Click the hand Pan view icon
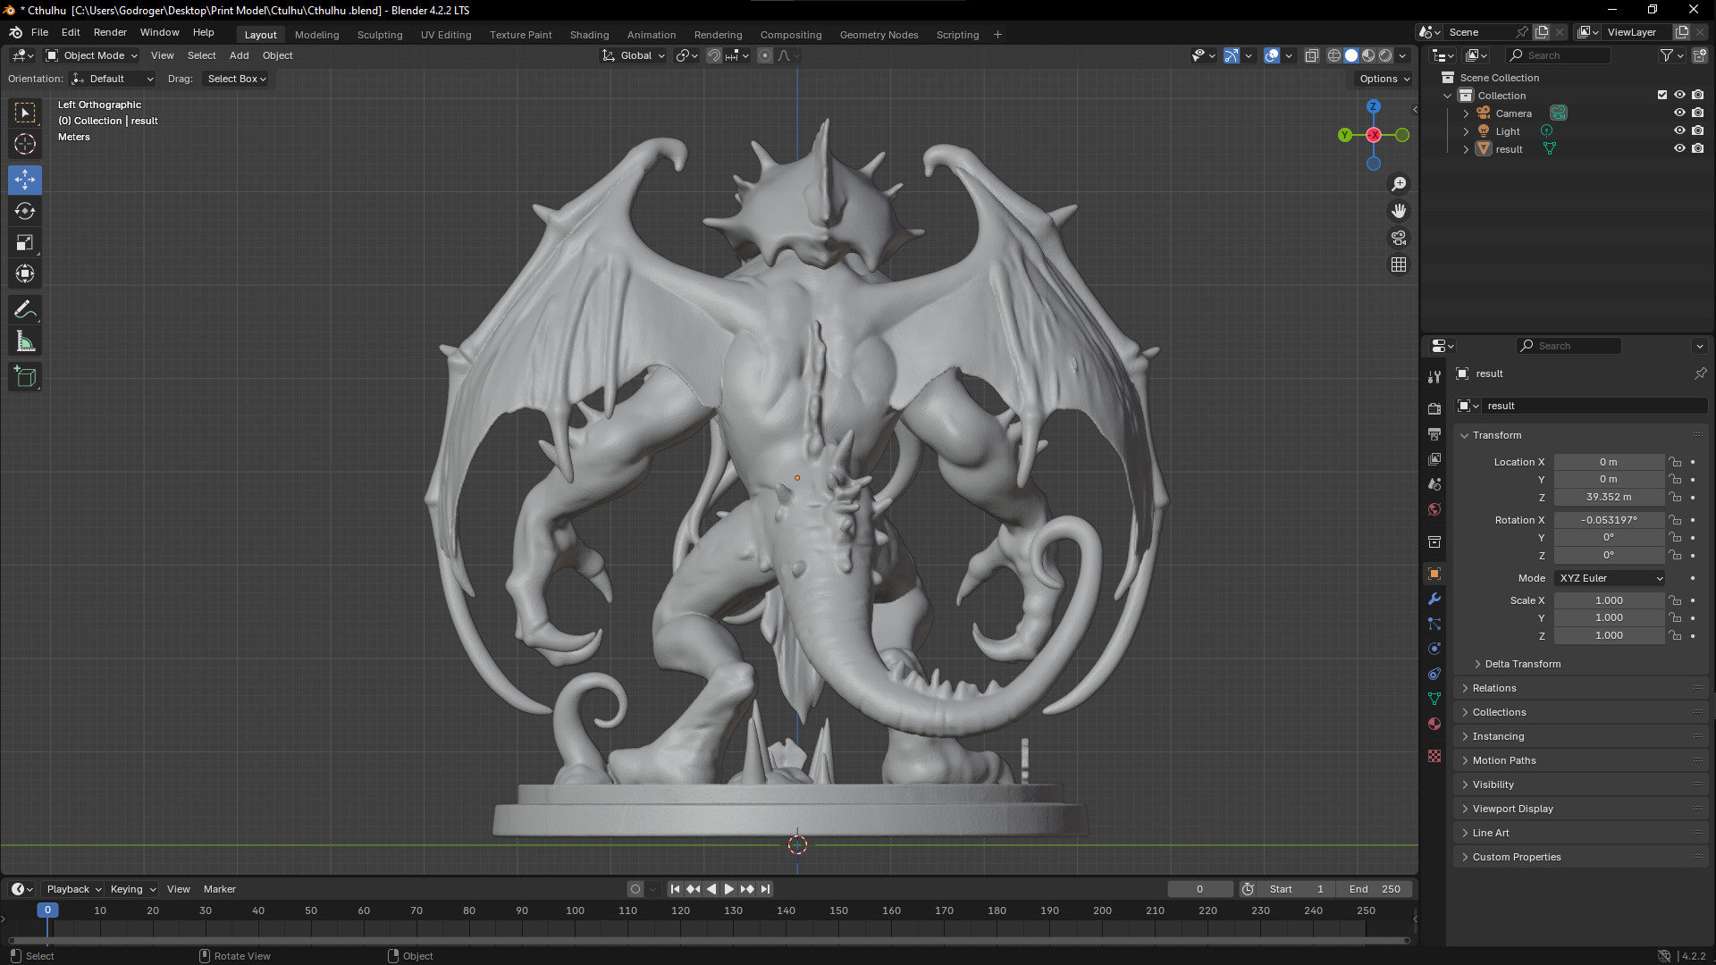1716x965 pixels. (1399, 211)
